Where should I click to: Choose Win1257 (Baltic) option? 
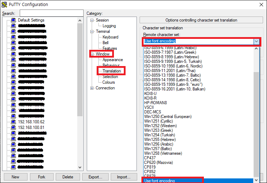click(158, 149)
